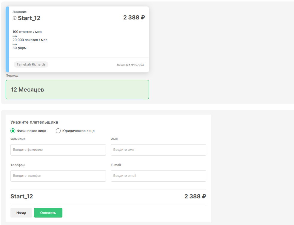Focus the Телефон input field
The width and height of the screenshot is (294, 225).
[58, 176]
